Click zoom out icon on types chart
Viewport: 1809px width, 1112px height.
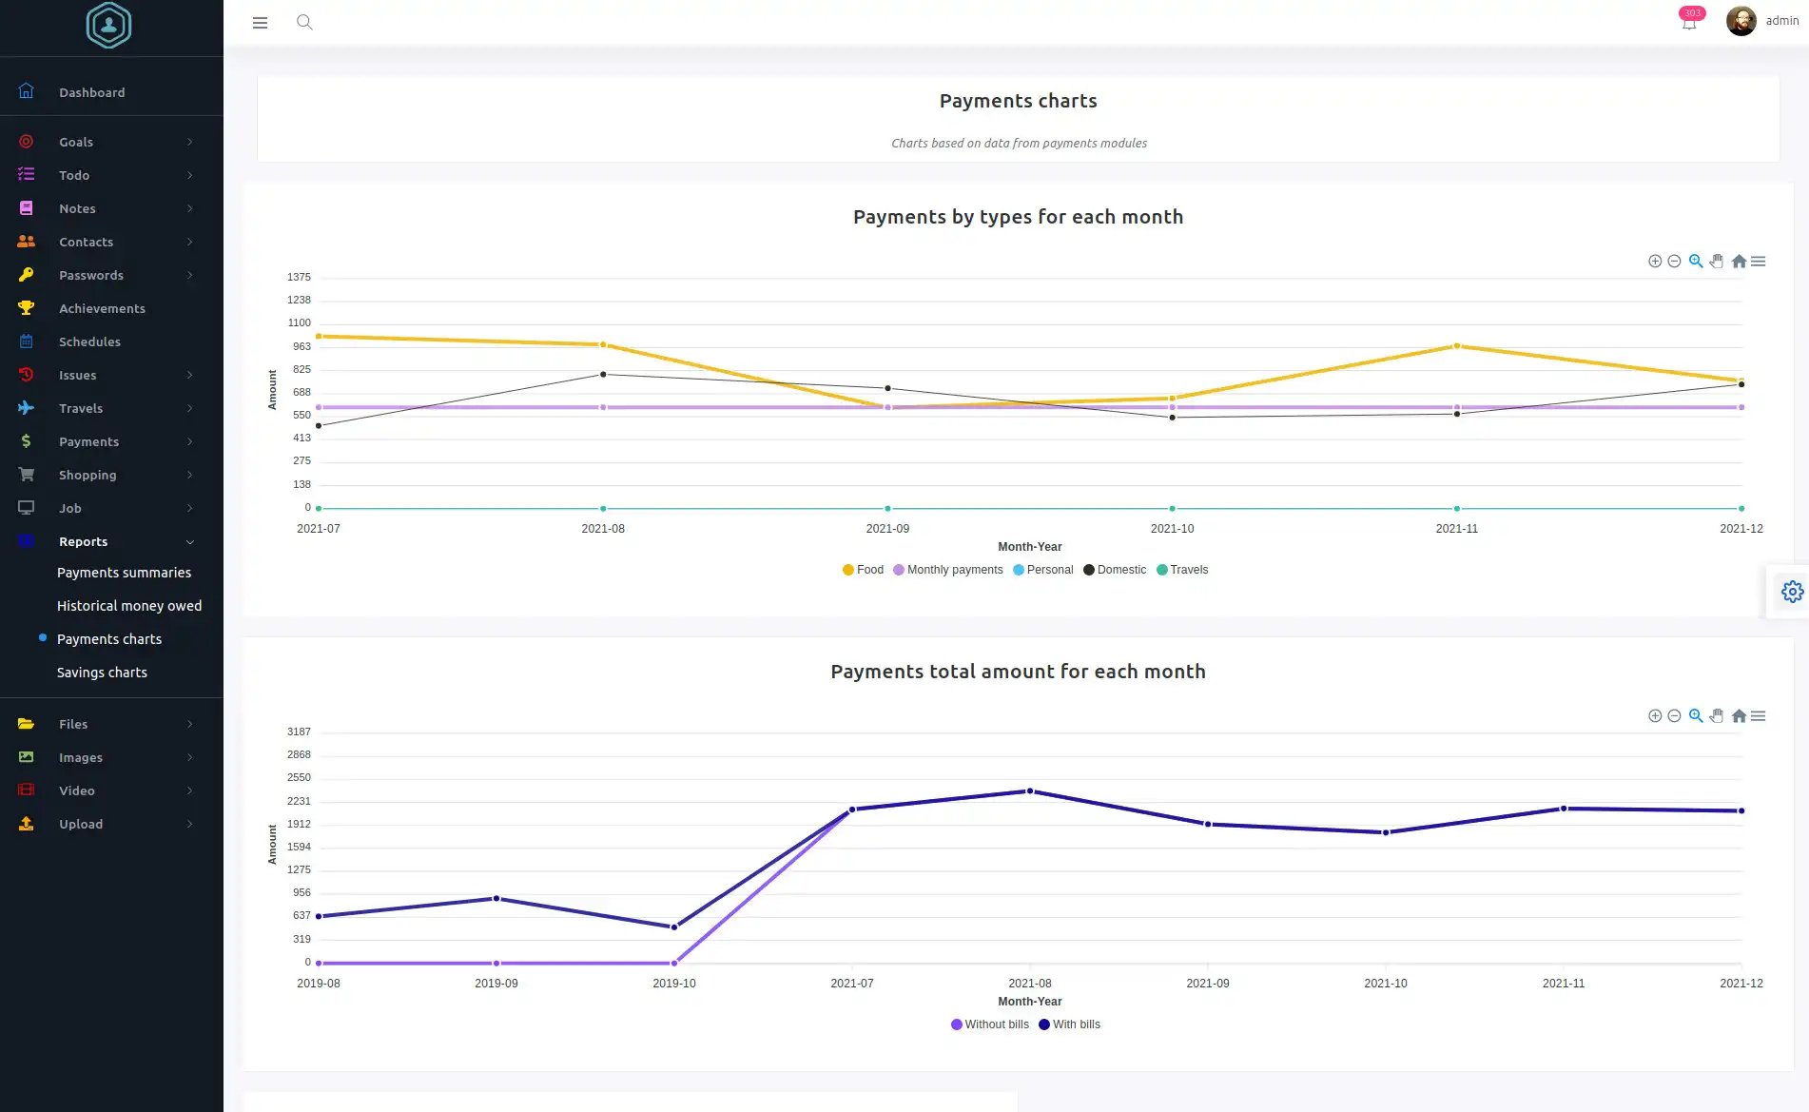pos(1674,262)
